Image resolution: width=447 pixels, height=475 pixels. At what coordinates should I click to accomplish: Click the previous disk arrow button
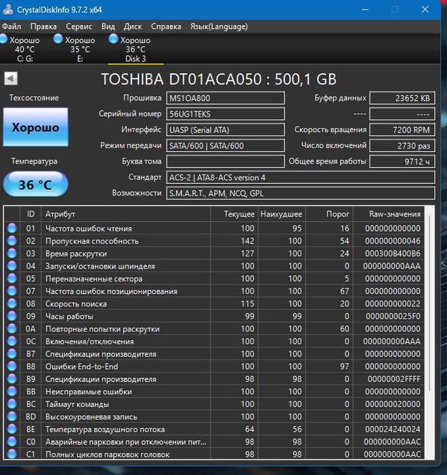coord(11,79)
